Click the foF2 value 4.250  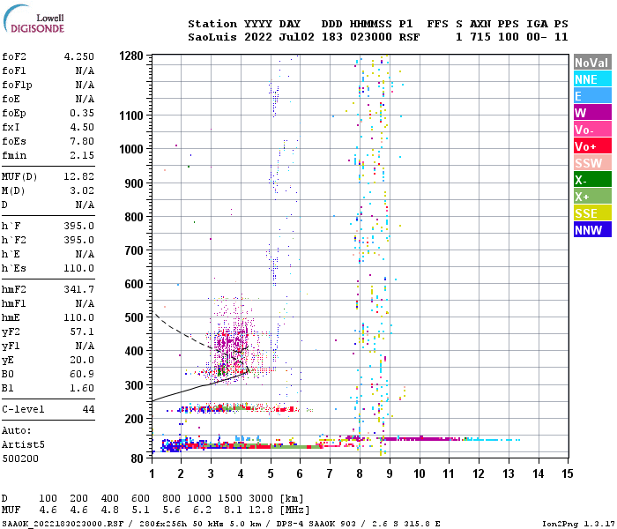tap(79, 56)
